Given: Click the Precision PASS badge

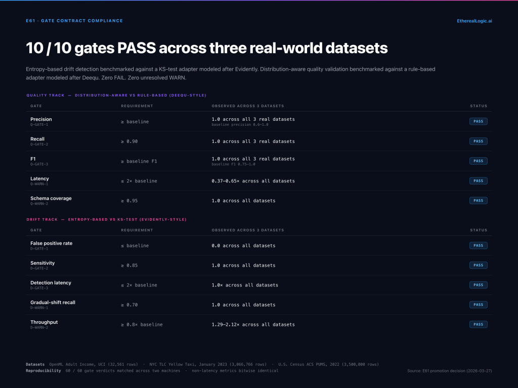Looking at the screenshot, I should tap(478, 121).
